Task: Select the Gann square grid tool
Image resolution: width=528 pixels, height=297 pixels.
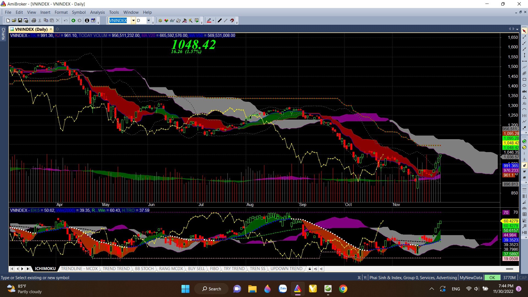Action: (x=524, y=214)
